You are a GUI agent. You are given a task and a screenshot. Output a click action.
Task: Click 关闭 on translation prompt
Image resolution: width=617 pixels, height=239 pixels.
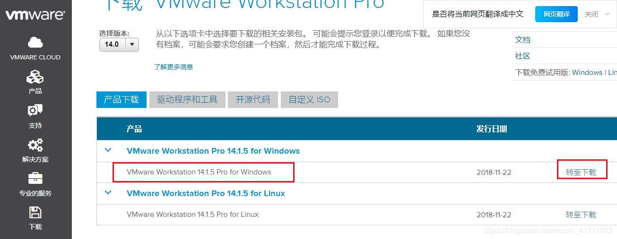click(x=591, y=14)
